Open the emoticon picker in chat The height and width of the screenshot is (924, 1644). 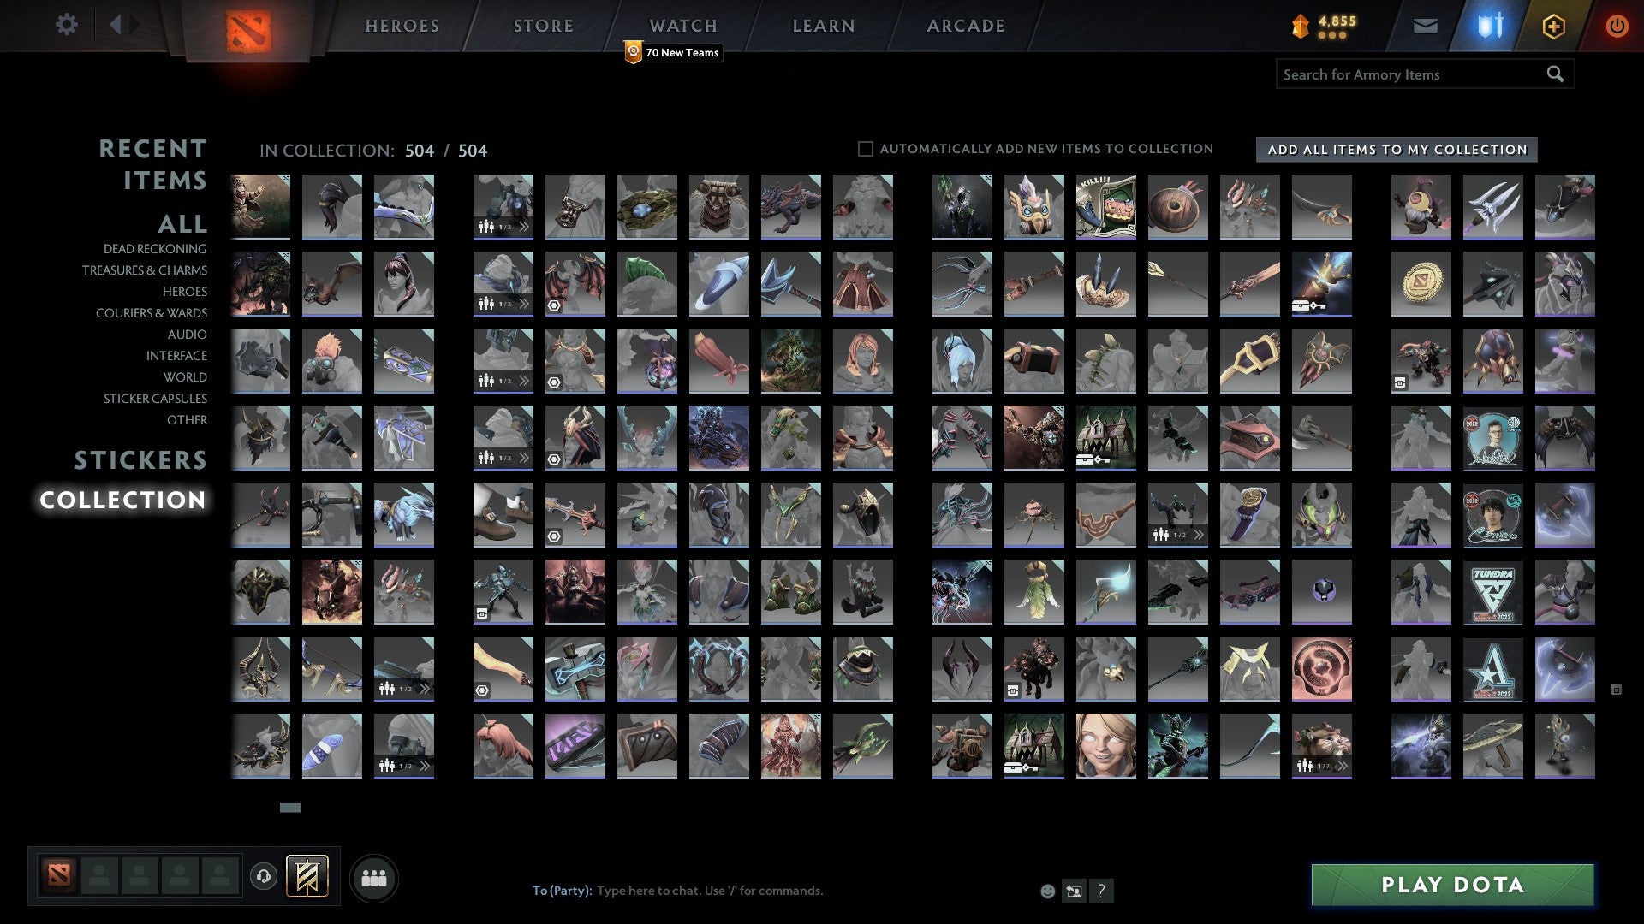click(x=1047, y=891)
